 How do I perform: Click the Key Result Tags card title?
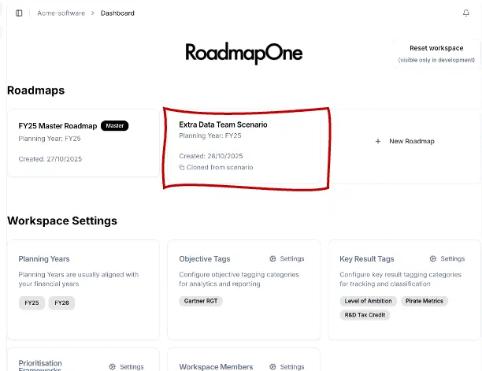(x=367, y=259)
